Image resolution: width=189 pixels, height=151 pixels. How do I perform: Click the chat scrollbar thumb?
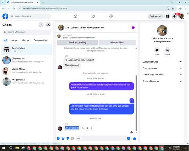pyautogui.click(x=136, y=103)
